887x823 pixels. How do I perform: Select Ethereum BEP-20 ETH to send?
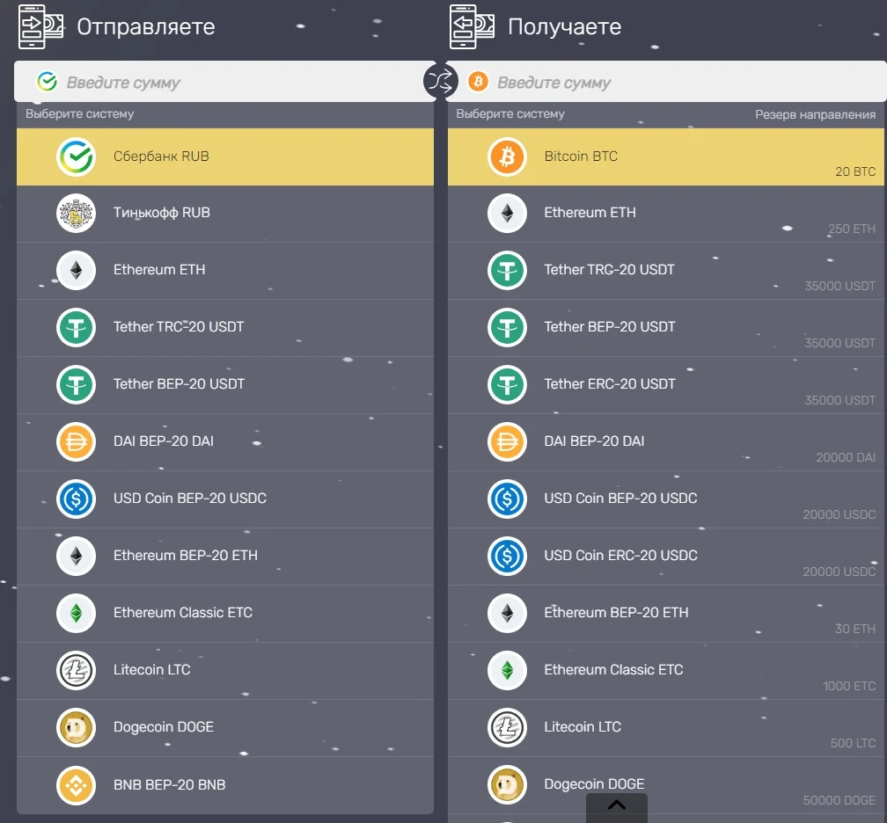click(225, 557)
